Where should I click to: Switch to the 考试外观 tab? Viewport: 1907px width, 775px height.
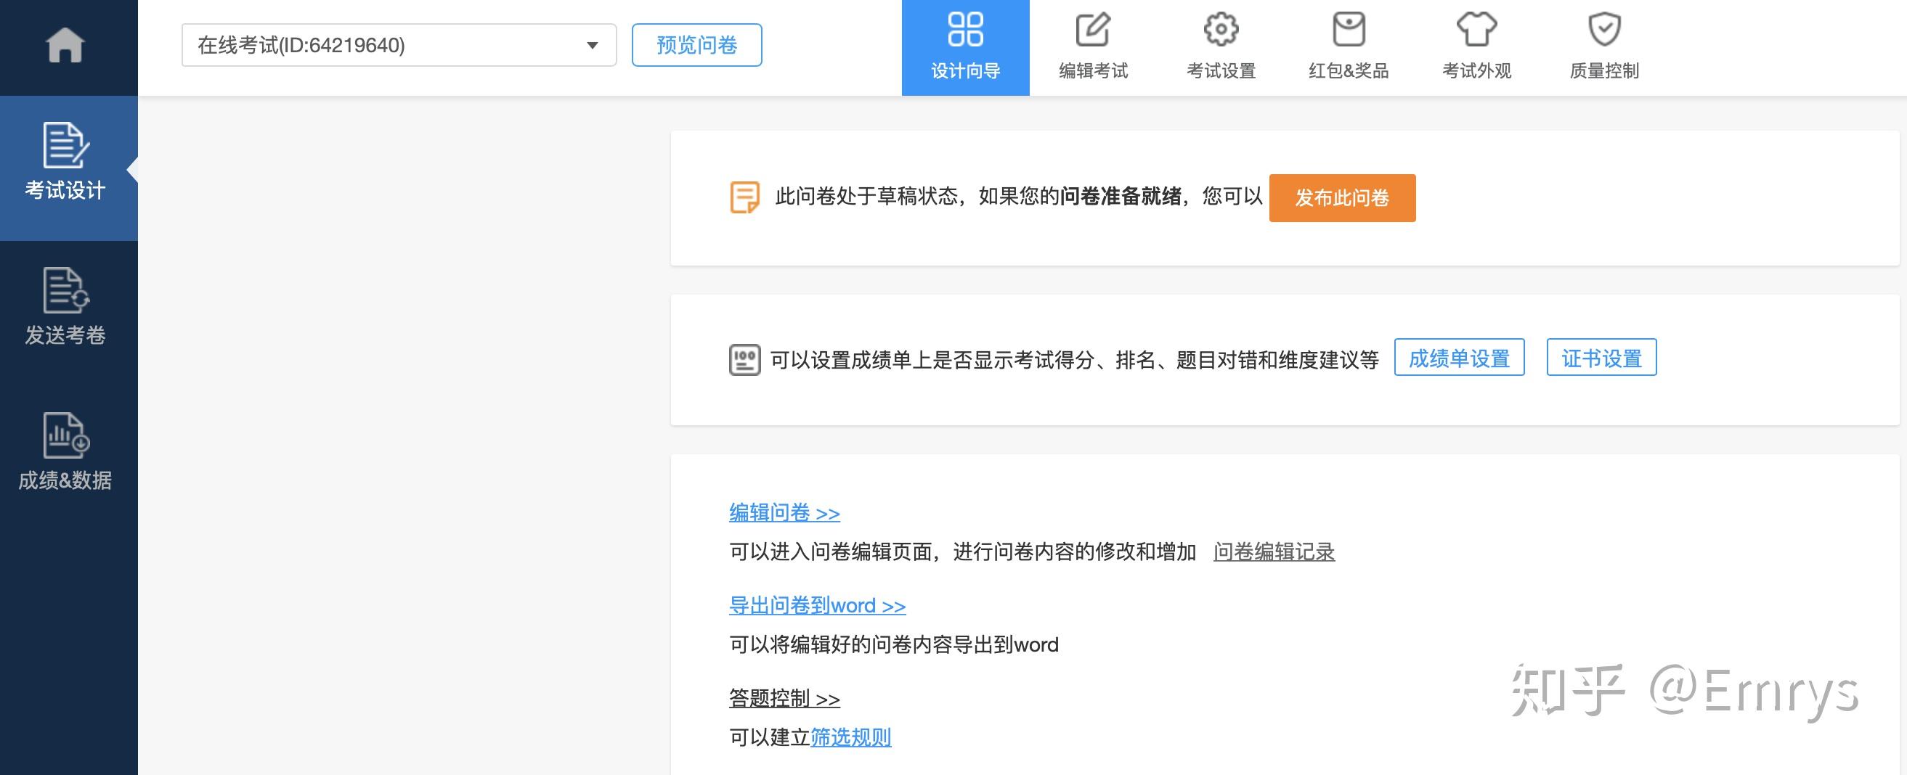pos(1477,47)
